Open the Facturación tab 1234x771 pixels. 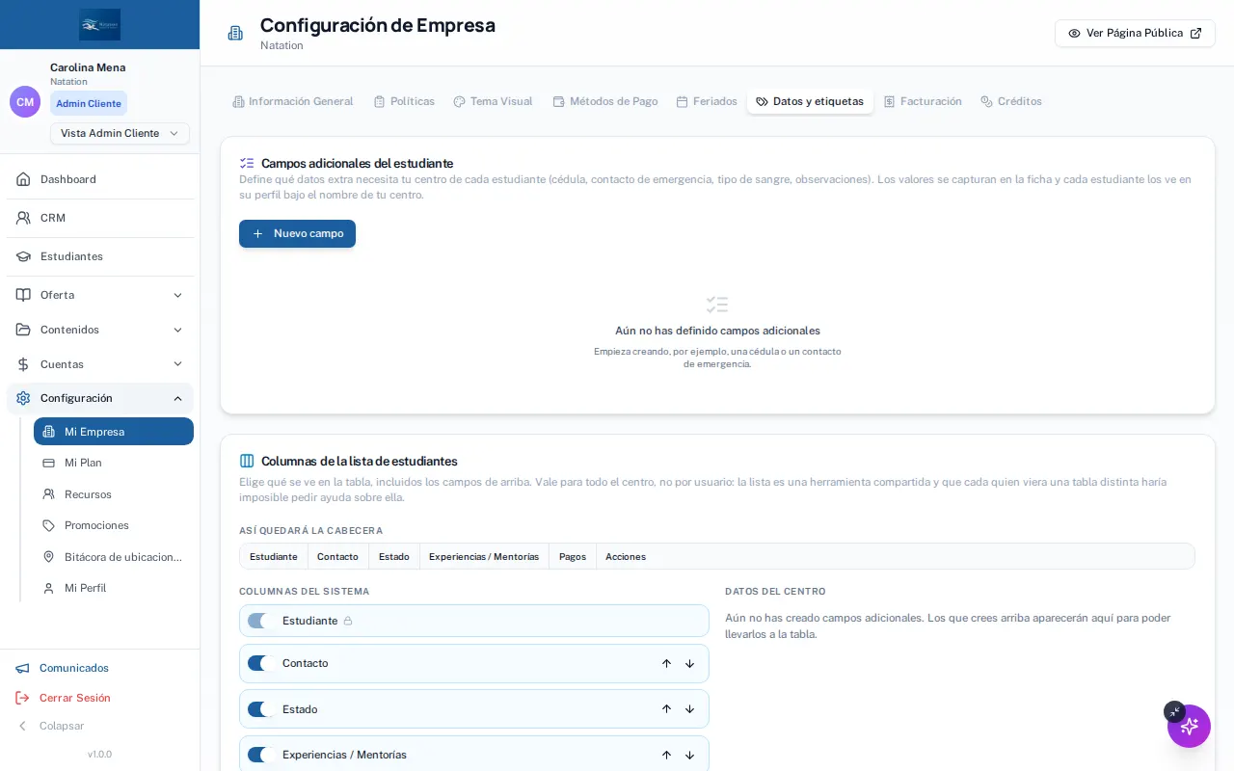923,101
